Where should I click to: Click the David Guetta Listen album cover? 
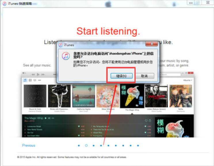coord(156,96)
